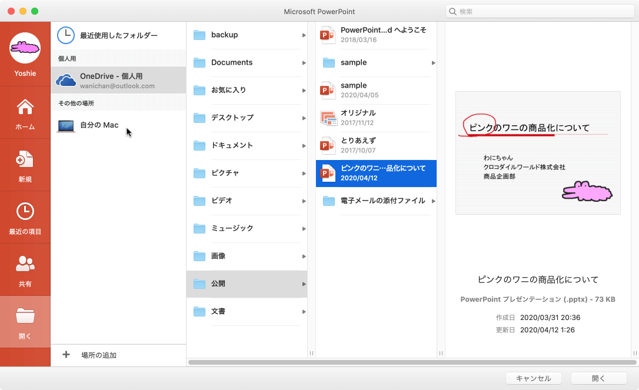The image size is (639, 390).
Task: Click the 更新日 2020/04/12 1:26 value
Action: tap(547, 329)
